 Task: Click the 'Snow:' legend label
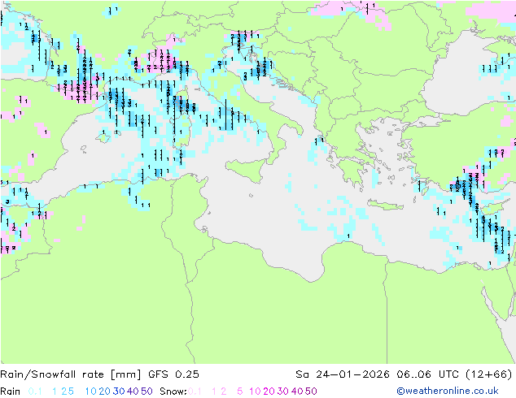[173, 392]
